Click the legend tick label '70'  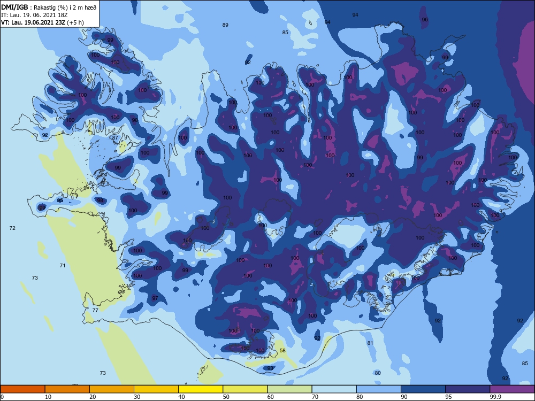pyautogui.click(x=315, y=397)
